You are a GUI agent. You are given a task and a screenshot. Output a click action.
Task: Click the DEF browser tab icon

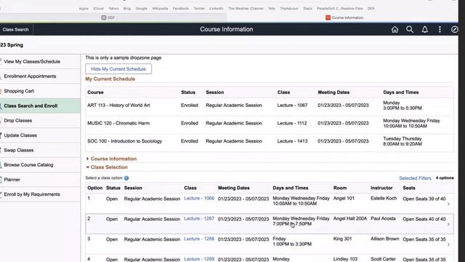tap(104, 17)
